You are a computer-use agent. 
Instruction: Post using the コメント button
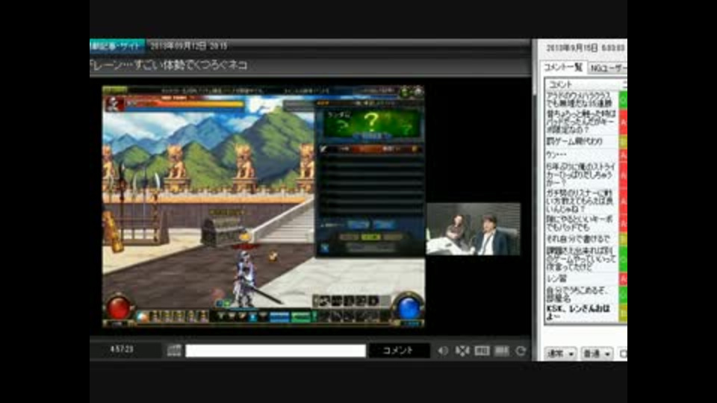399,351
